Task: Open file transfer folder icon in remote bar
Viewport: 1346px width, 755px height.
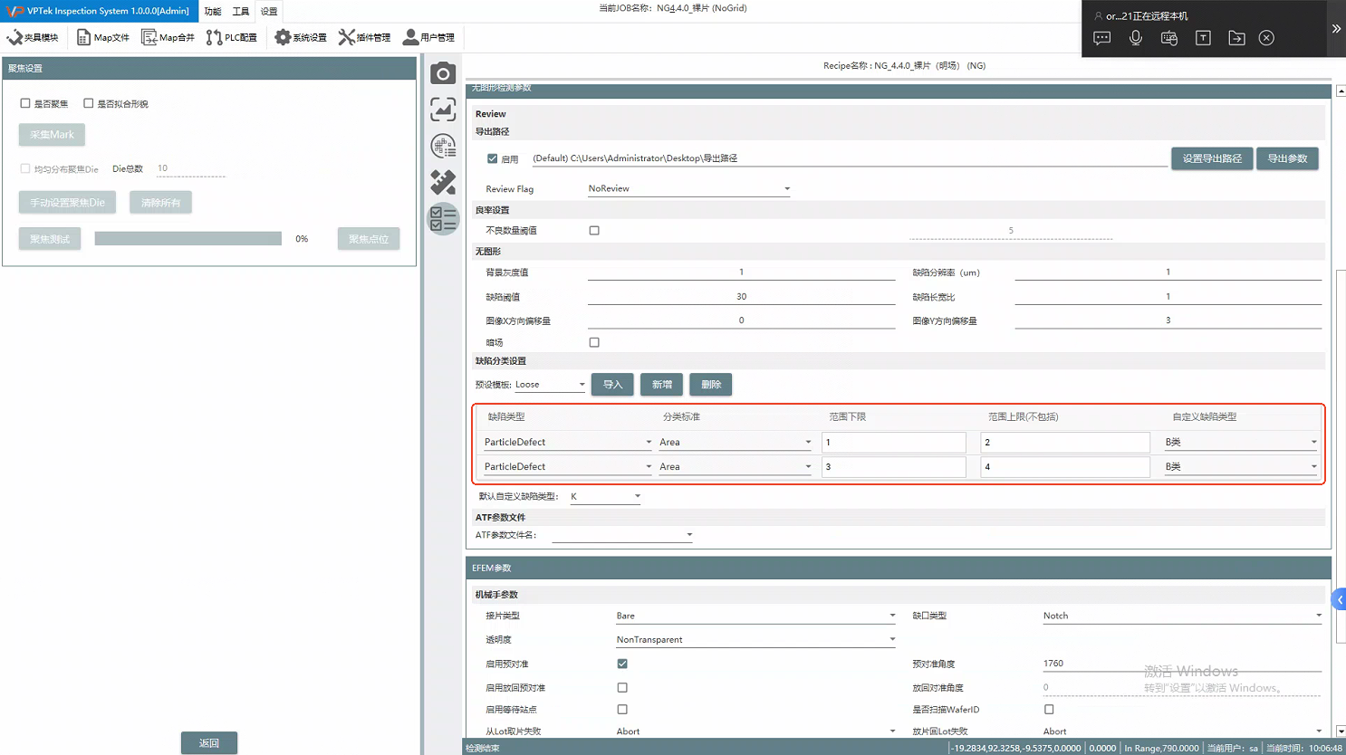Action: click(x=1236, y=38)
